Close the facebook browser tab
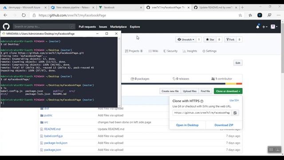This screenshot has width=284, height=160. click(141, 8)
